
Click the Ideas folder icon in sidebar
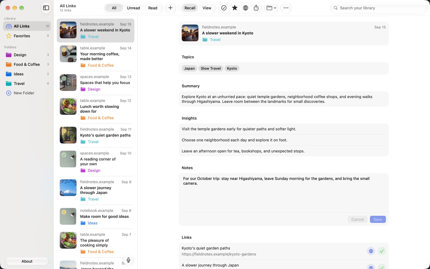[9, 74]
